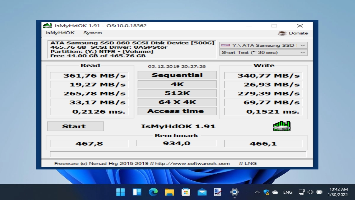
Task: Click the Free 44.00 GB of 465.76 GB line
Action: (x=98, y=56)
